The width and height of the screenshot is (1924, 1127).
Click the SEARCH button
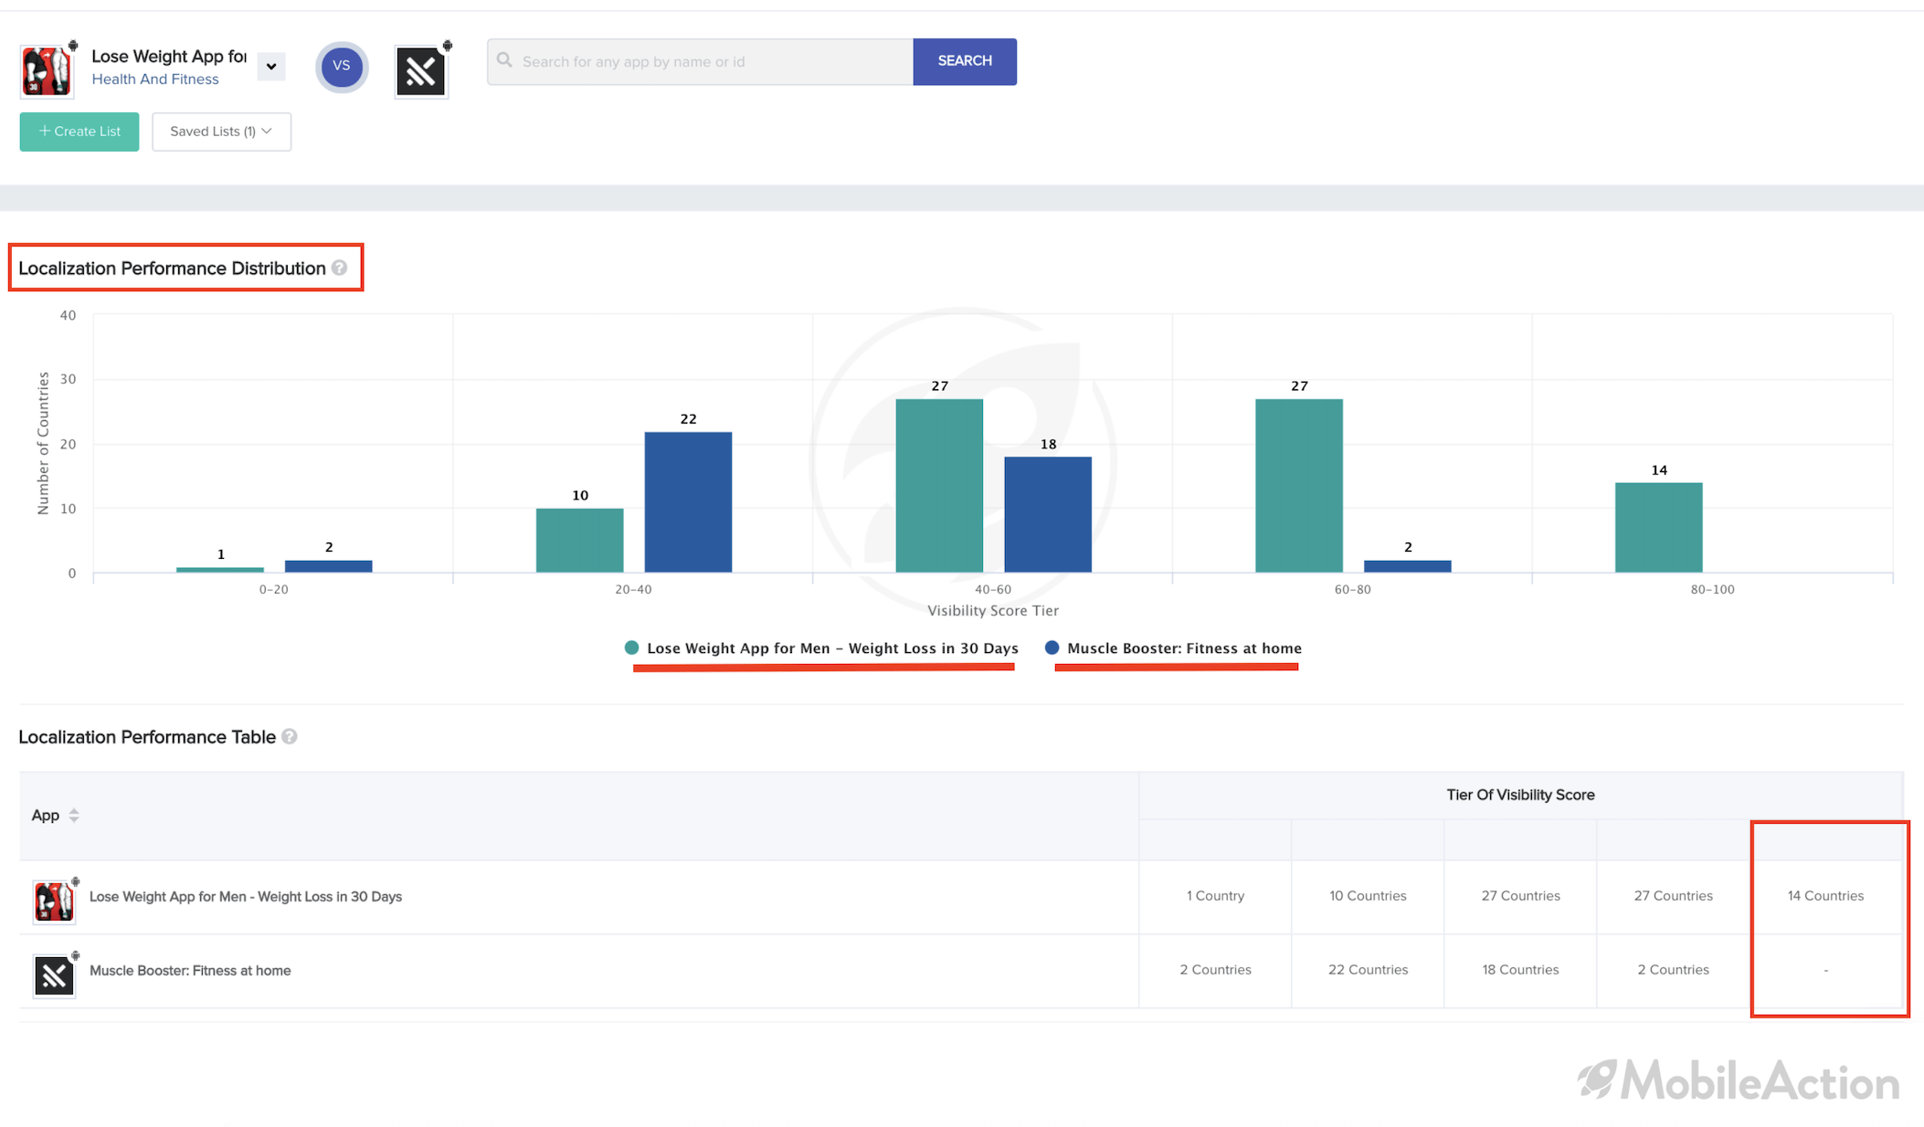coord(965,61)
